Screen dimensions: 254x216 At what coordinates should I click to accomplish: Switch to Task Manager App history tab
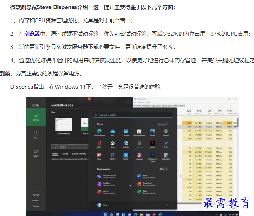(x=156, y=106)
